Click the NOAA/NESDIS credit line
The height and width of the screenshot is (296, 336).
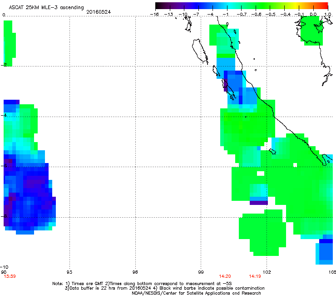[196, 293]
